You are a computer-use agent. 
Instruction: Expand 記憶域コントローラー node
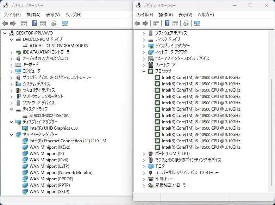tap(144, 186)
